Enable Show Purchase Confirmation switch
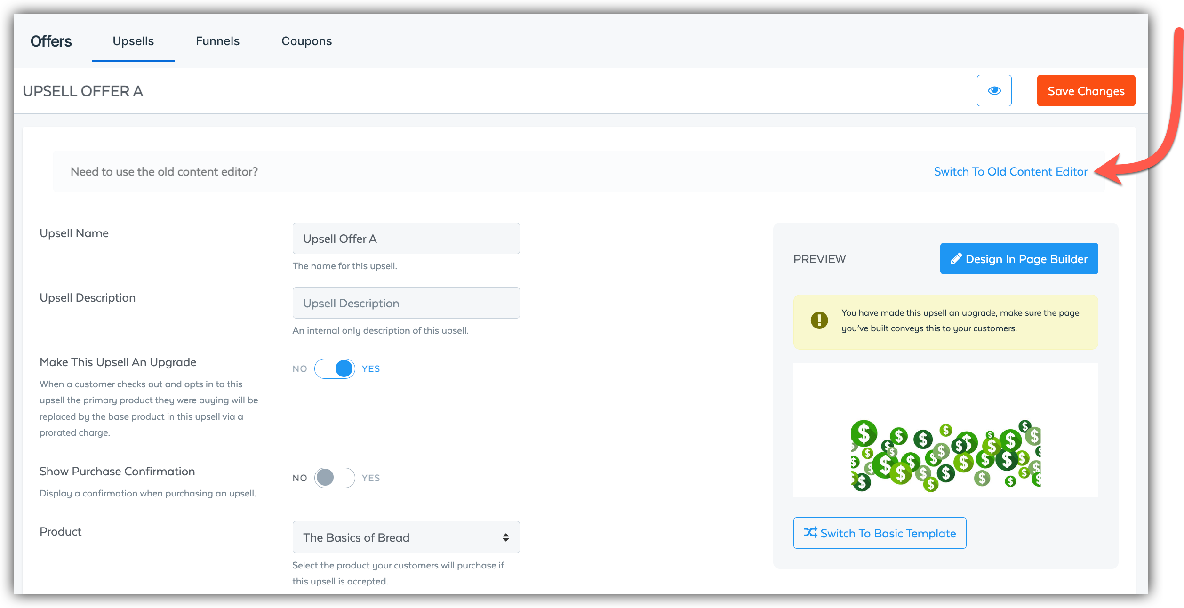Image resolution: width=1184 pixels, height=608 pixels. tap(335, 478)
